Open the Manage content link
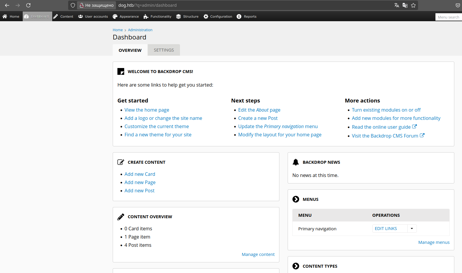The height and width of the screenshot is (273, 462). [x=258, y=254]
